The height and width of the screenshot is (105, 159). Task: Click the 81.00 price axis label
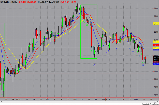coord(156,71)
